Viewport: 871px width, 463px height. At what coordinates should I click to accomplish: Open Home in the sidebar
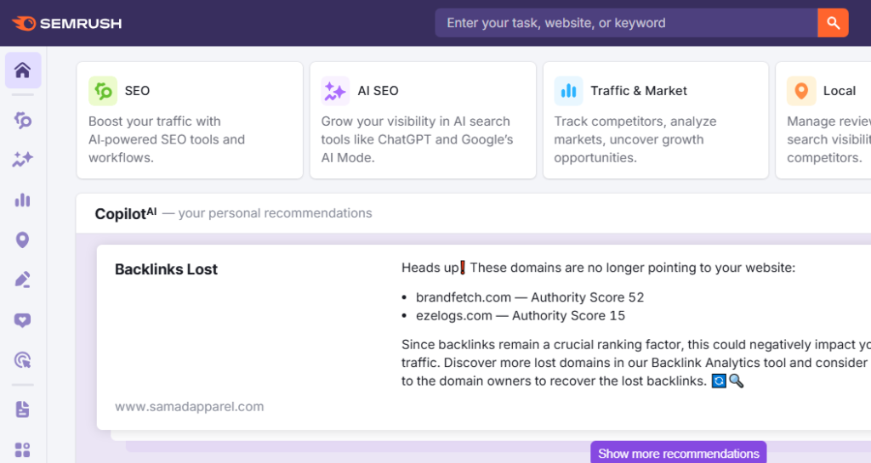(x=23, y=71)
